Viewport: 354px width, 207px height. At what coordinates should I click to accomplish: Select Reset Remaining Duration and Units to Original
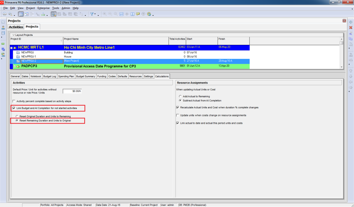(x=17, y=121)
